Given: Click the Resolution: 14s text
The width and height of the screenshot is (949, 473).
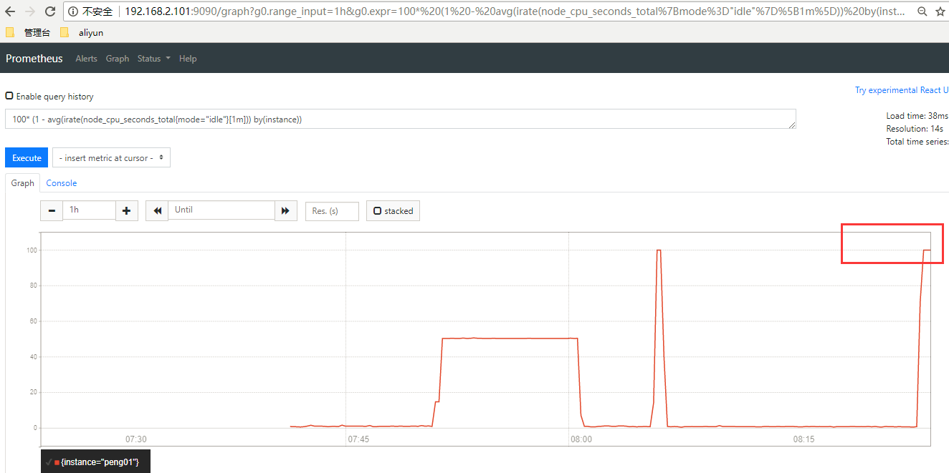Looking at the screenshot, I should pos(915,129).
